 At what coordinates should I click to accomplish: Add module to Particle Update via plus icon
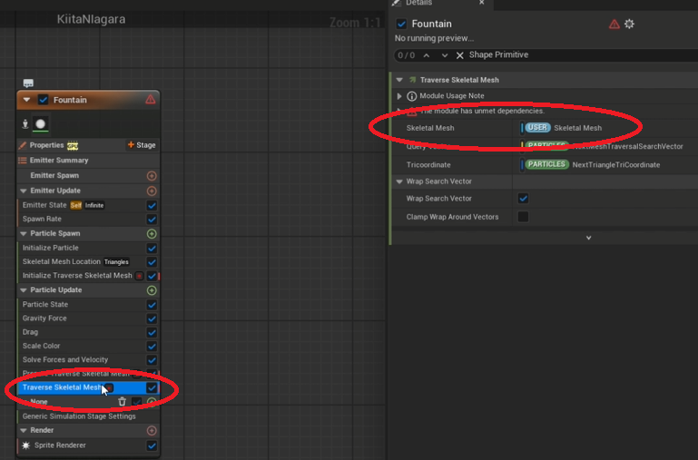click(x=152, y=290)
